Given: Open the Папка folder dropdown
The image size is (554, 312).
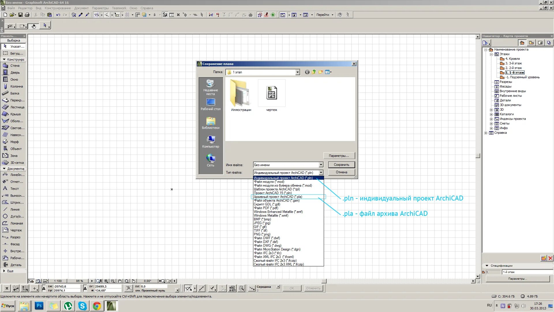Looking at the screenshot, I should coord(297,72).
